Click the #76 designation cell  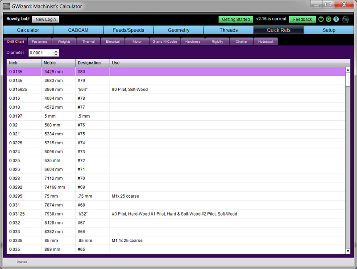(x=92, y=125)
